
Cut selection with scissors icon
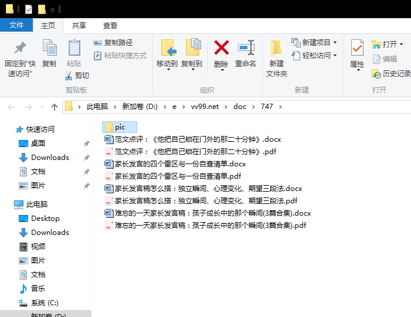tap(77, 76)
